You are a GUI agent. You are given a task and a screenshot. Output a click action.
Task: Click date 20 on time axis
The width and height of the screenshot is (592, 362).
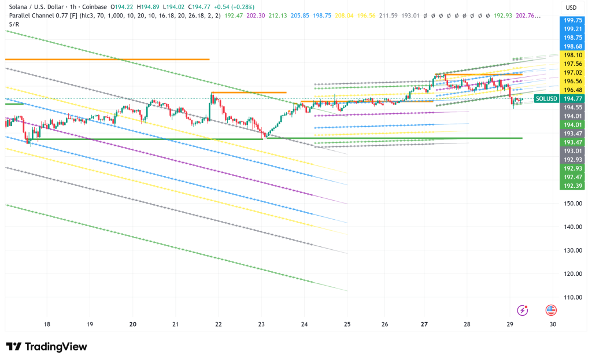point(133,324)
